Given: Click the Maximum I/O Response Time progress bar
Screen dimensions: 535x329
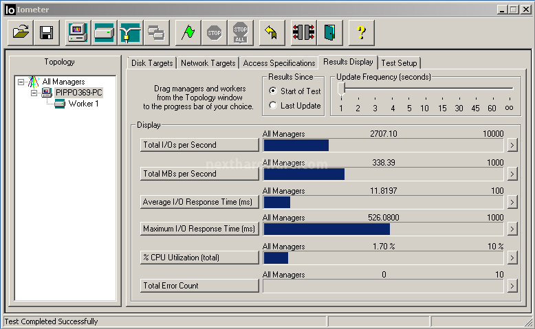Looking at the screenshot, I should [383, 229].
